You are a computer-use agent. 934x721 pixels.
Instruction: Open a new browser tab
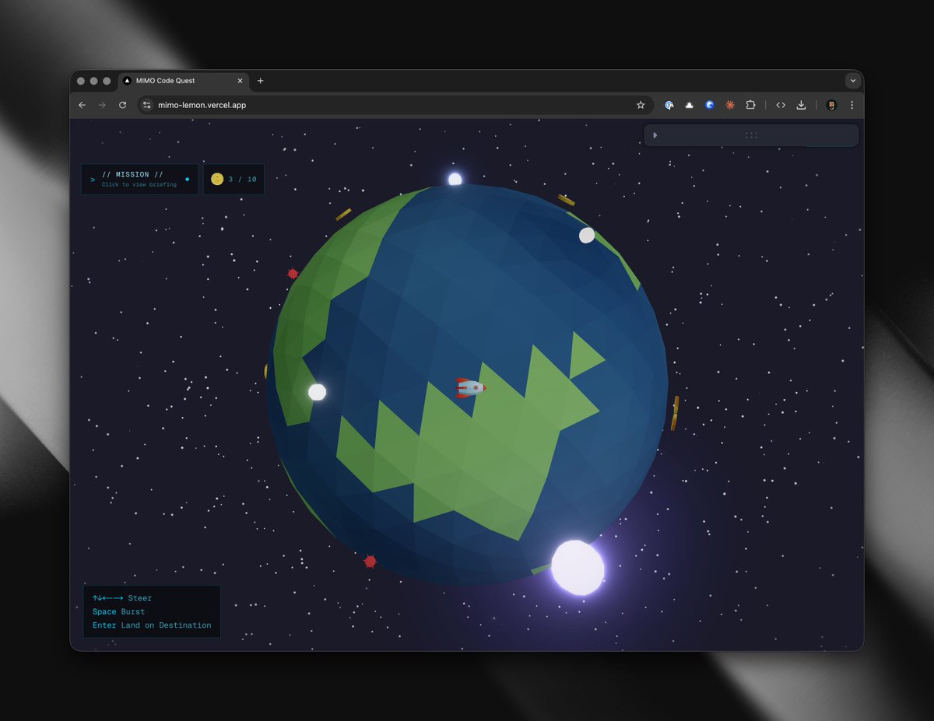tap(260, 81)
